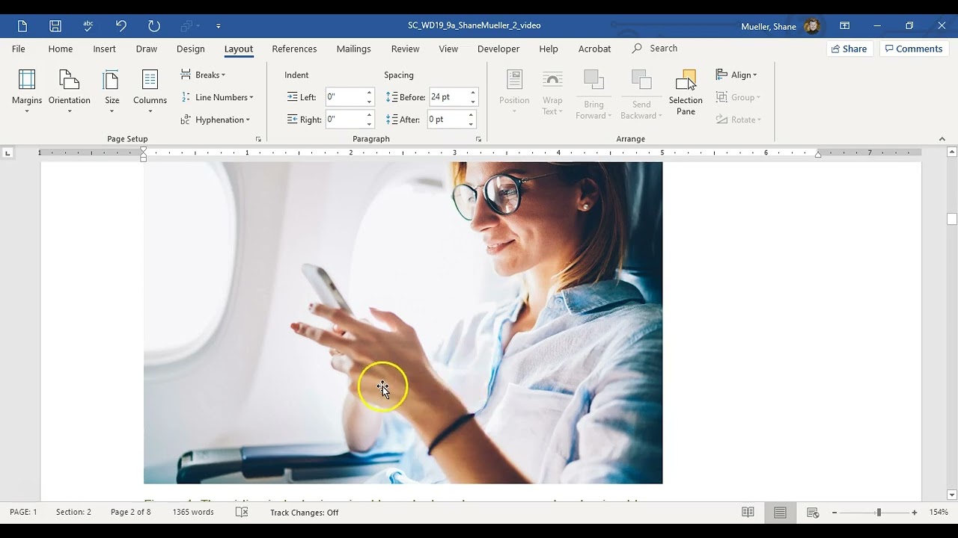The height and width of the screenshot is (538, 958).
Task: Click the tab selector on the ruler
Action: pos(7,153)
